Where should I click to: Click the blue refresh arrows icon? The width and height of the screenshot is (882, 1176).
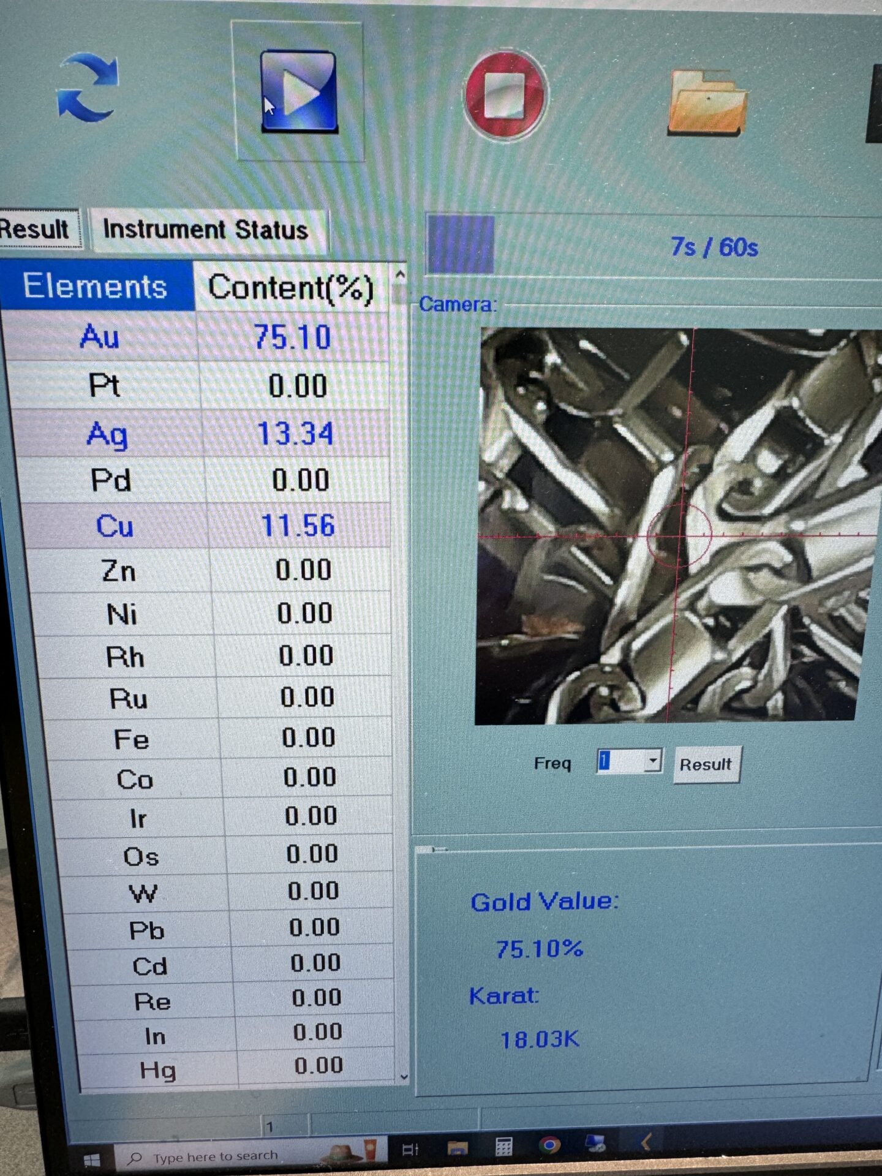tap(87, 87)
